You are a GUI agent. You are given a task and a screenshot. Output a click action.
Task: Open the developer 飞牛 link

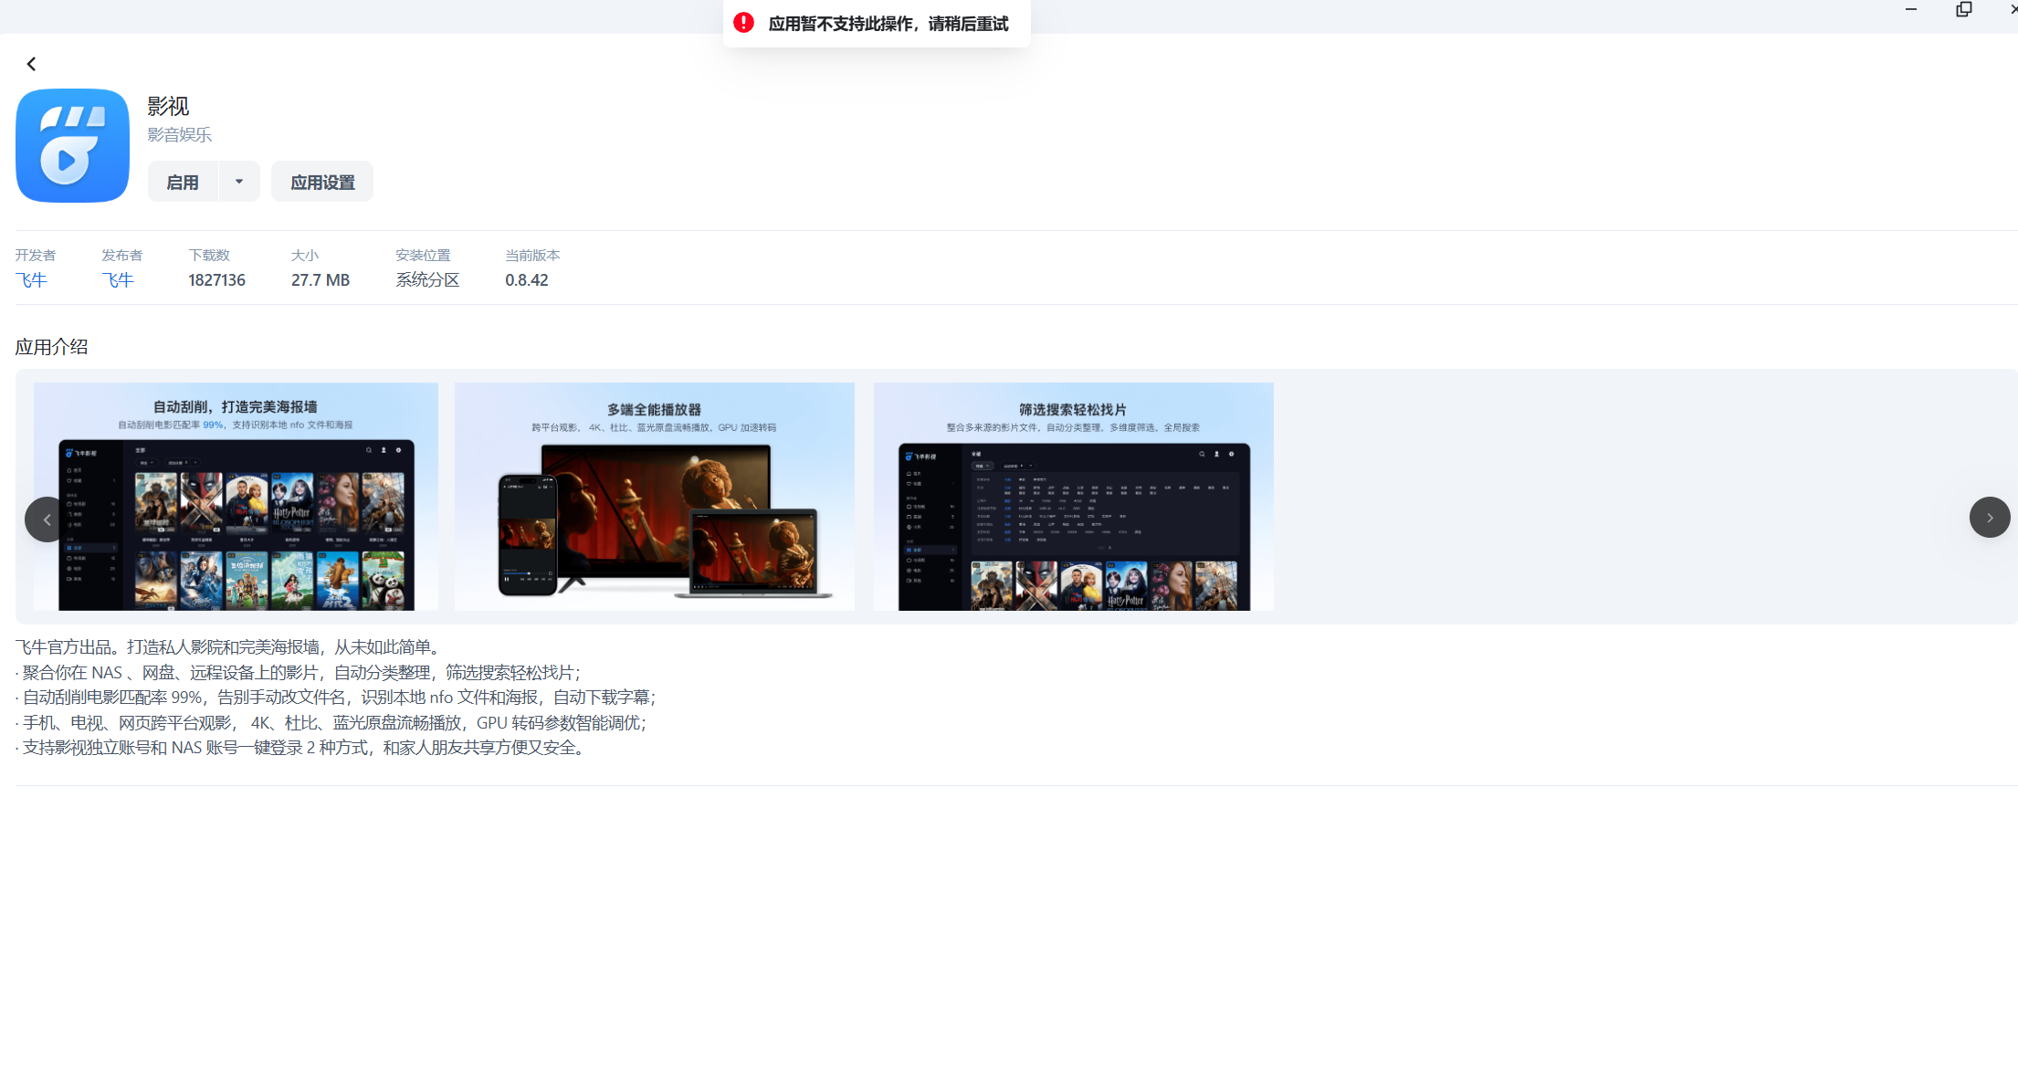[x=31, y=280]
